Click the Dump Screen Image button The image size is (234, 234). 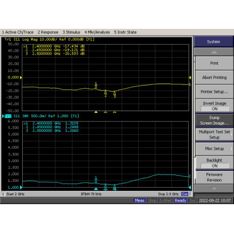[214, 120]
